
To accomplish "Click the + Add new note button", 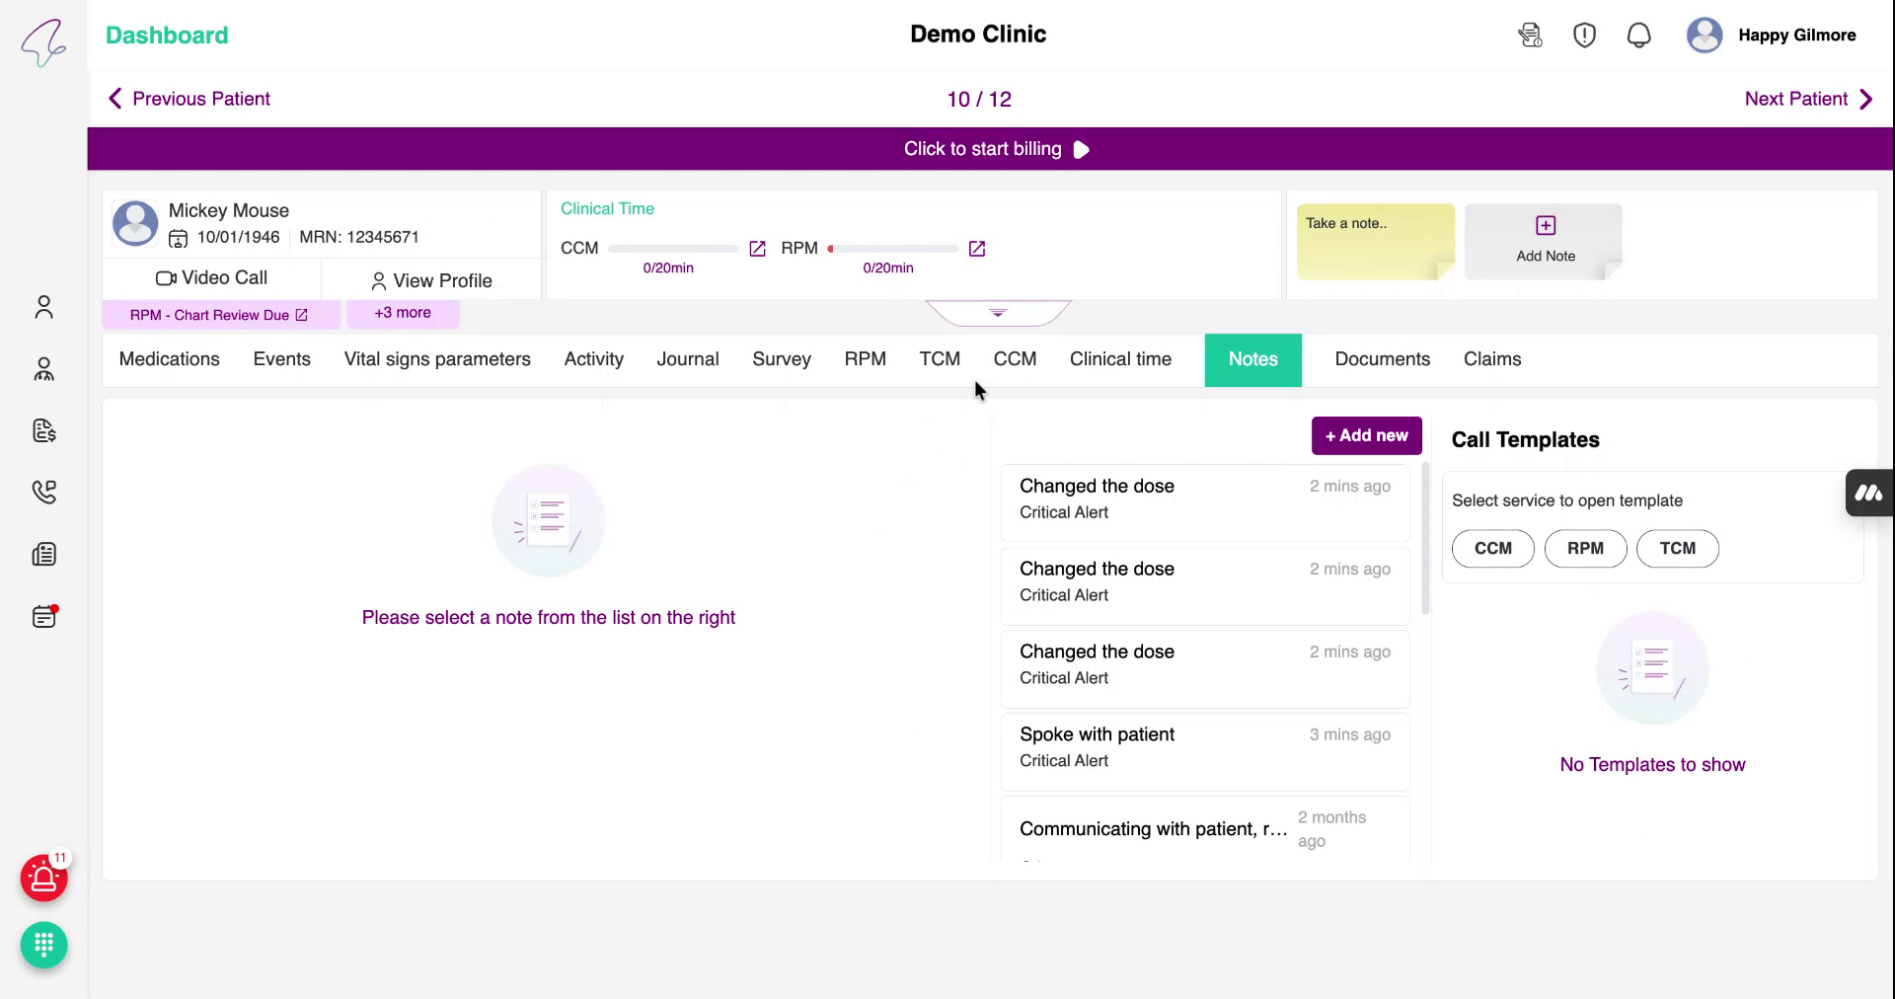I will tap(1366, 435).
